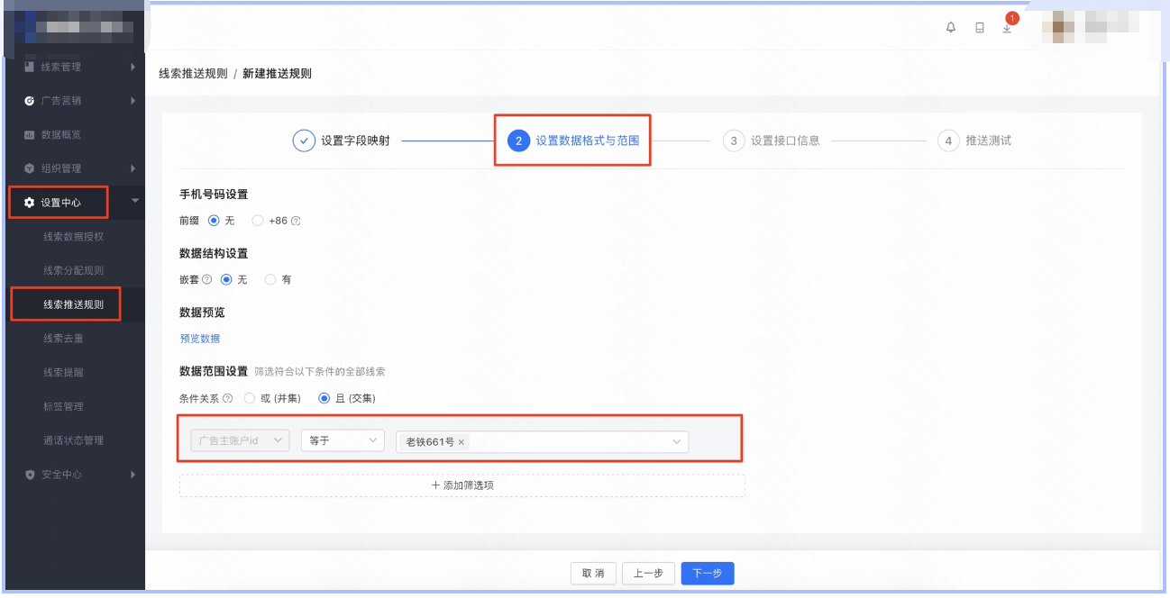Remove the 老铁661号 tag

point(460,440)
